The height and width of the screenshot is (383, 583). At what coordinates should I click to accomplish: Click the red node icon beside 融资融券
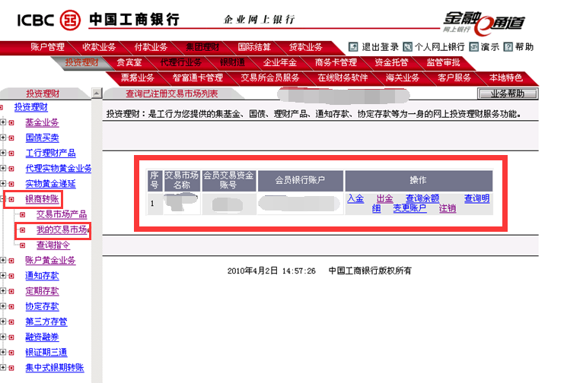11,337
